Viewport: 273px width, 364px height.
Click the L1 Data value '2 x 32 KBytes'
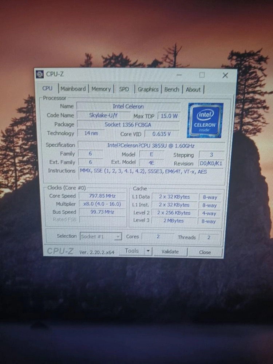point(174,197)
